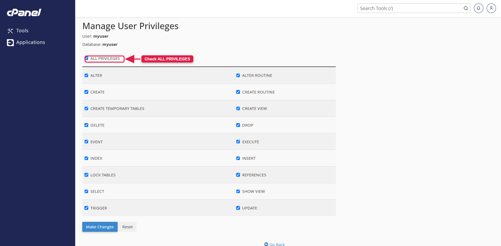Uncheck the INSERT privilege
Screen dimensions: 501x246
click(x=238, y=158)
